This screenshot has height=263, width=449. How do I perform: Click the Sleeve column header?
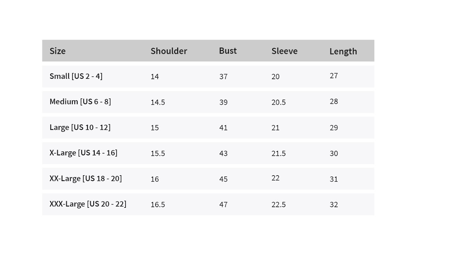284,51
